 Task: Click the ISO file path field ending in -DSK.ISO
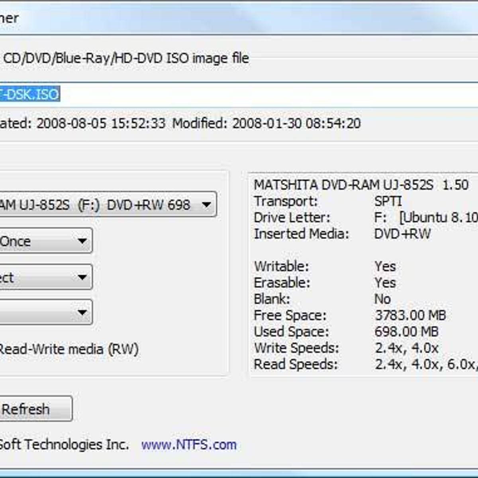pos(239,94)
